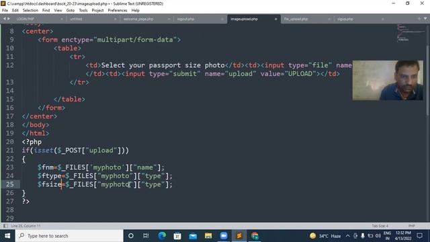Click Sublime Text taskbar icon
This screenshot has width=430, height=242.
pyautogui.click(x=239, y=236)
